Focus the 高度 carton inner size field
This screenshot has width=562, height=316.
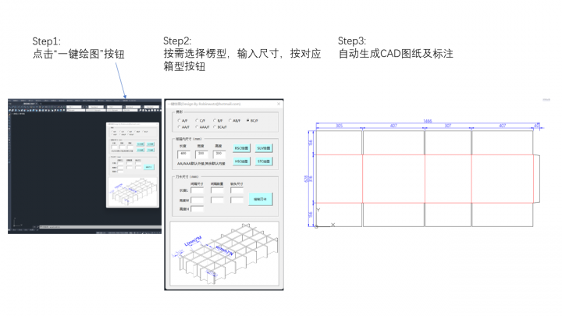219,154
